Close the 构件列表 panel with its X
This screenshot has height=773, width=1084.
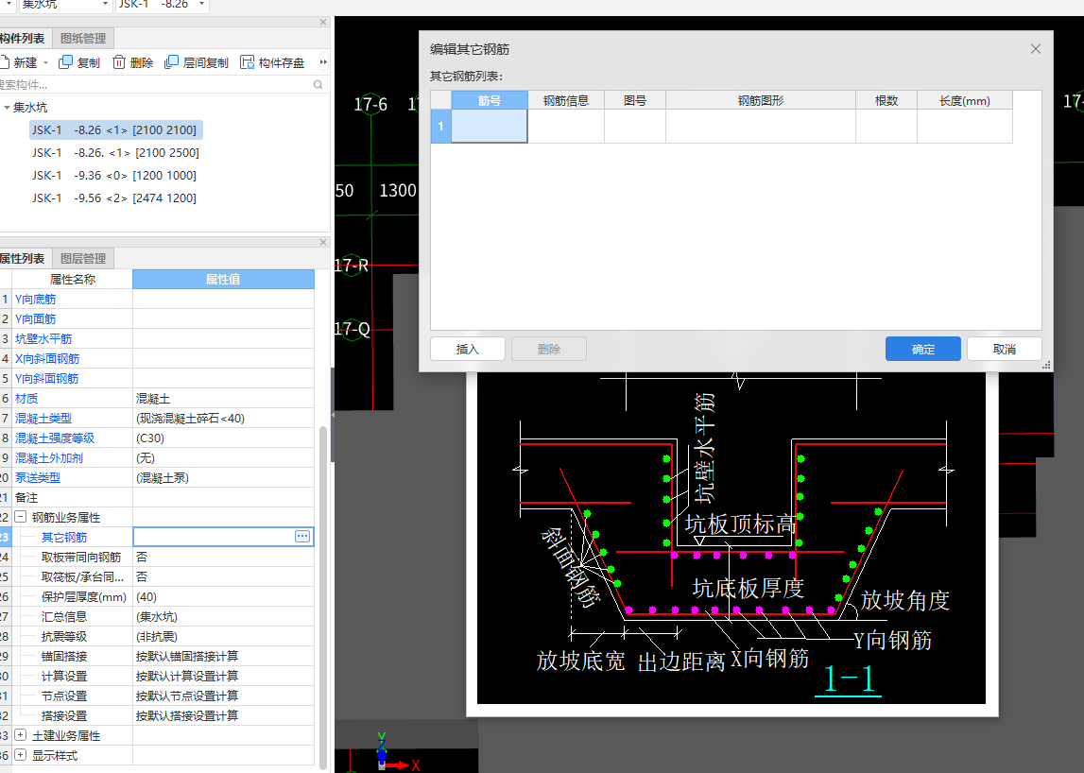(323, 22)
